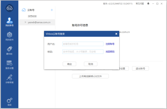167x109 pixels.
Task: Cancel login with 取消 button
Action: [x=91, y=64]
